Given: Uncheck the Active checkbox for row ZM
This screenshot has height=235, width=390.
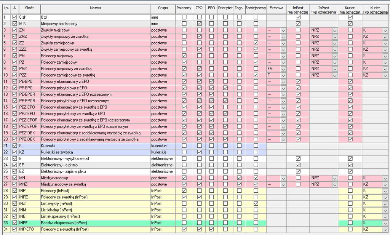Looking at the screenshot, I should point(15,30).
